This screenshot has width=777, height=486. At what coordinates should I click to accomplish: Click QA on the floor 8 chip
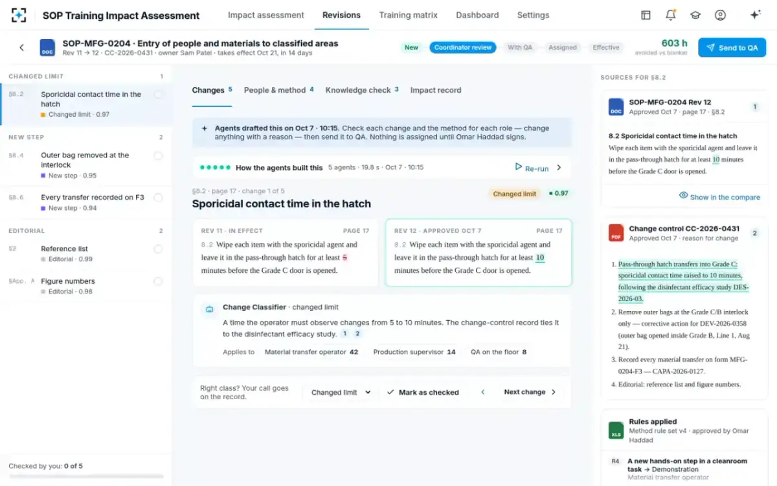[499, 352]
